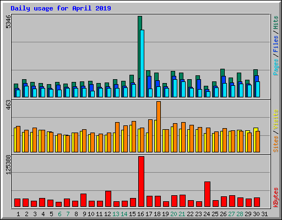
Task: Click day 8 on the x-axis
Action: 76,214
